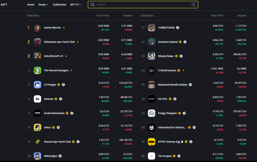The height and width of the screenshot is (162, 257).
Task: Click the Ethereum icon beside TURBOTOADS
Action: tap(178, 28)
